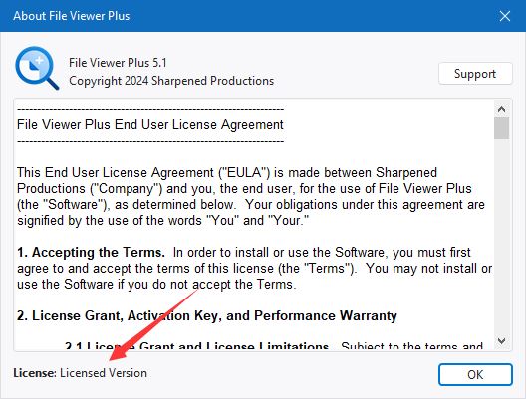The width and height of the screenshot is (526, 399).
Task: Click the Copyright 2024 Sharpened Productions line
Action: tap(171, 81)
